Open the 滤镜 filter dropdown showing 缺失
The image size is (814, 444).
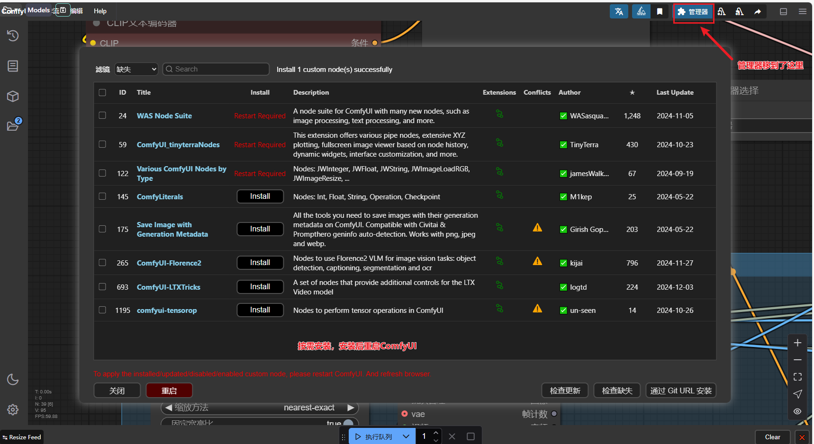click(x=136, y=69)
